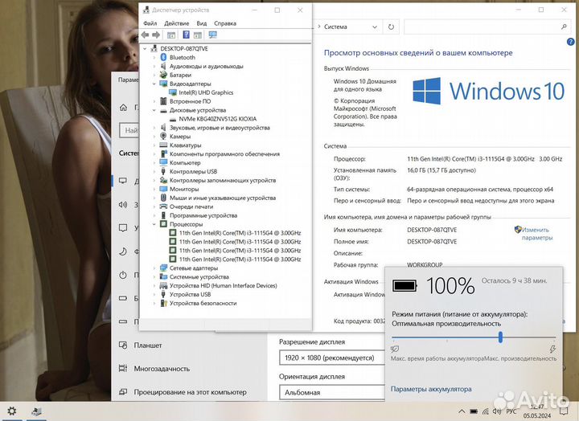Screen dimensions: 579x421
Task: Click the Сетевые адаптеры category icon
Action: (163, 268)
